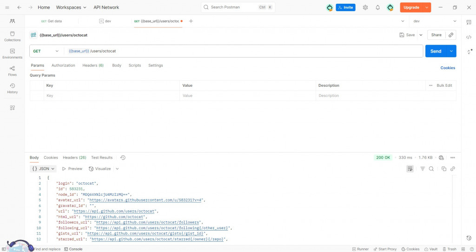
Task: Open Bulk Edit for query params
Action: pyautogui.click(x=444, y=85)
